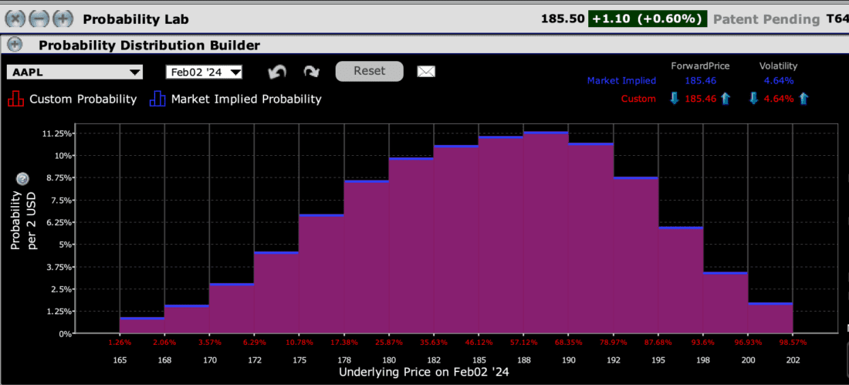Click the Underlying Price on Feb02 '24 axis title
The image size is (849, 385).
click(424, 373)
